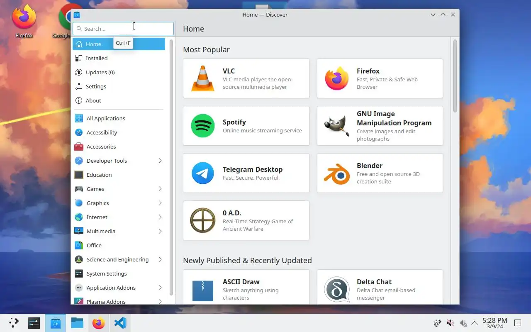Open the KDE application launcher in taskbar
This screenshot has height=332, width=531.
tap(14, 323)
